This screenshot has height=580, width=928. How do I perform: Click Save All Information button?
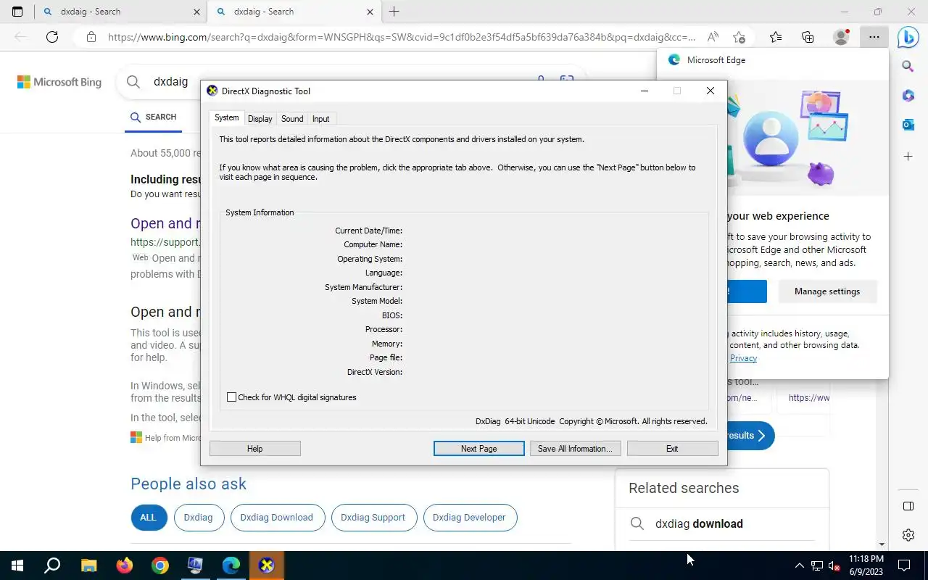tap(575, 449)
